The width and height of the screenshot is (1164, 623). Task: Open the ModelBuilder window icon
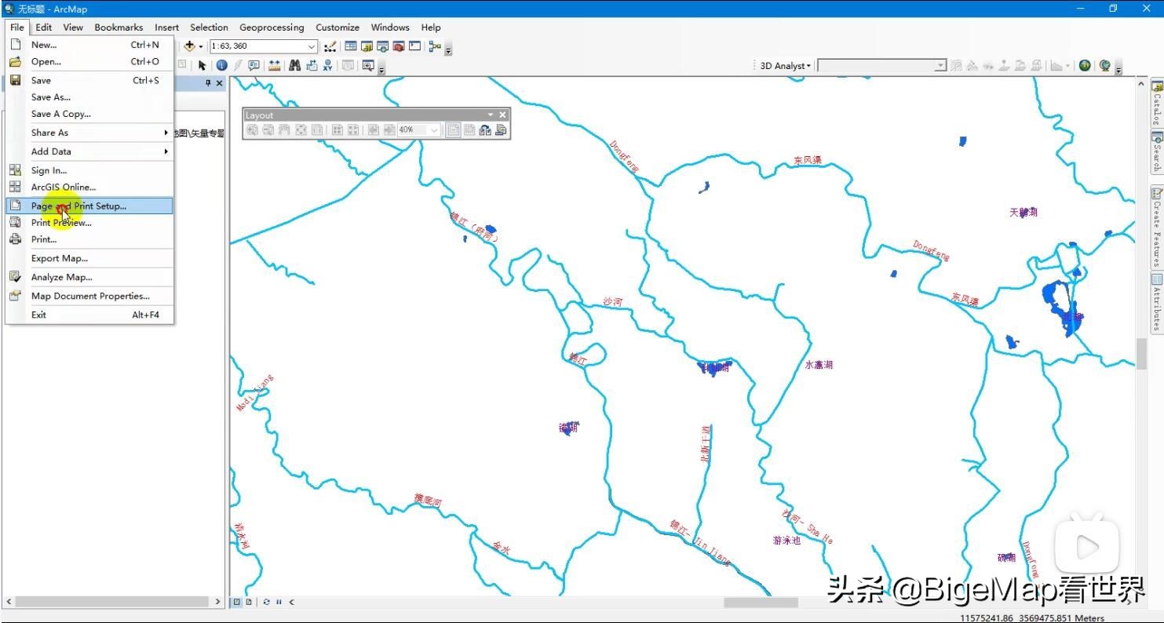(435, 46)
